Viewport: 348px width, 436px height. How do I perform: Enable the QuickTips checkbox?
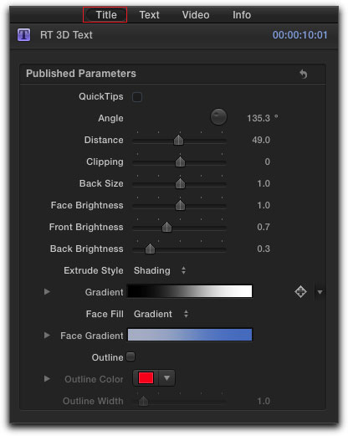(137, 97)
